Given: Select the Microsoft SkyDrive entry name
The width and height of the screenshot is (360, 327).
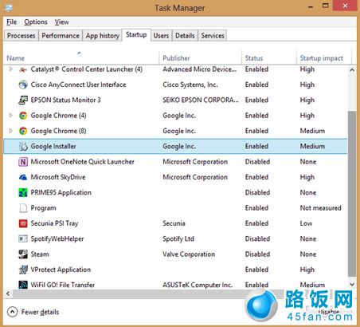Looking at the screenshot, I should 58,177.
